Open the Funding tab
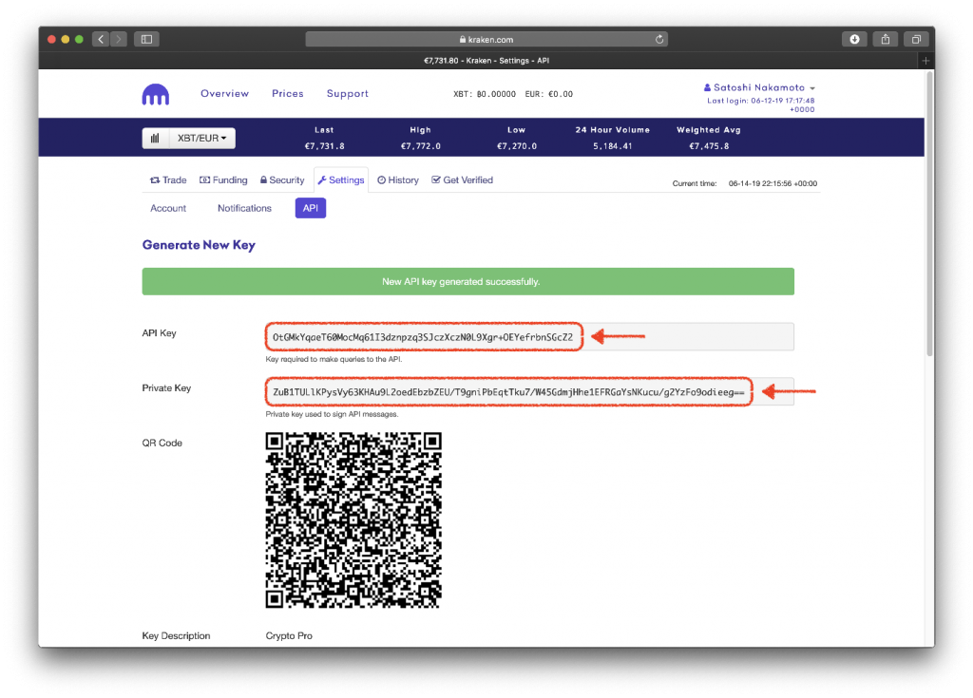Image resolution: width=973 pixels, height=698 pixels. pyautogui.click(x=223, y=179)
